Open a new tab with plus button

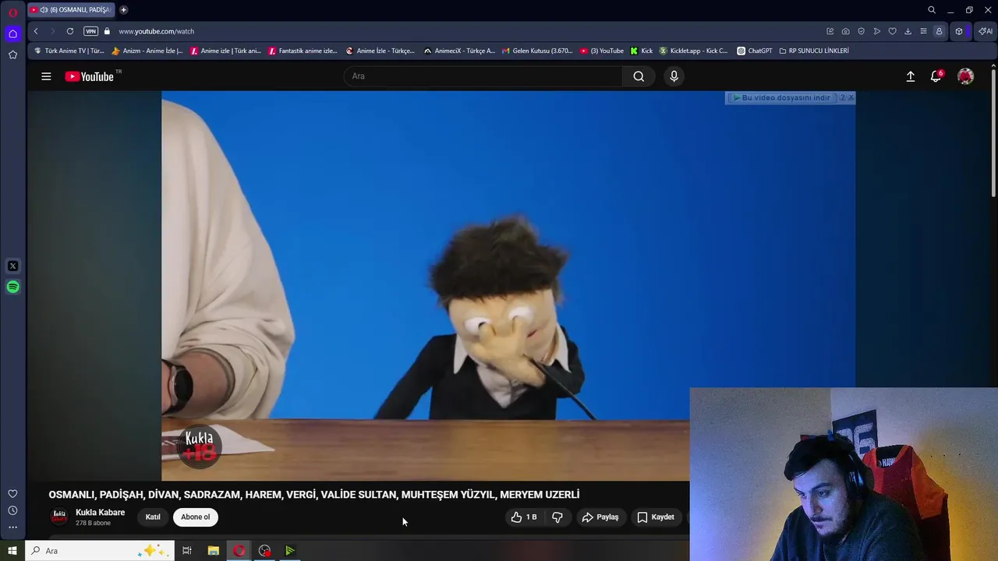click(x=123, y=10)
